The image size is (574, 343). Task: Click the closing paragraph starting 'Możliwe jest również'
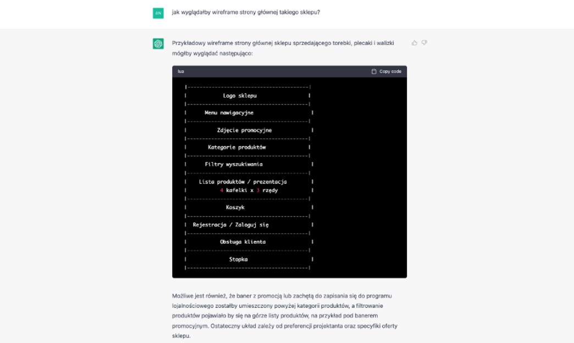[284, 315]
